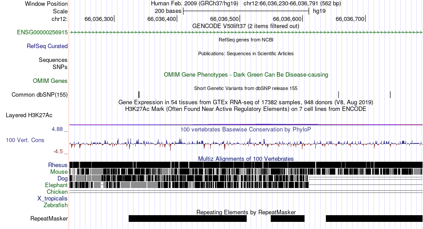Click the first dbSNP variant tick mark

click(x=139, y=94)
